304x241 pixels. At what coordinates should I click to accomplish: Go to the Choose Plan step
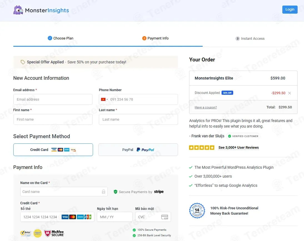tap(61, 38)
